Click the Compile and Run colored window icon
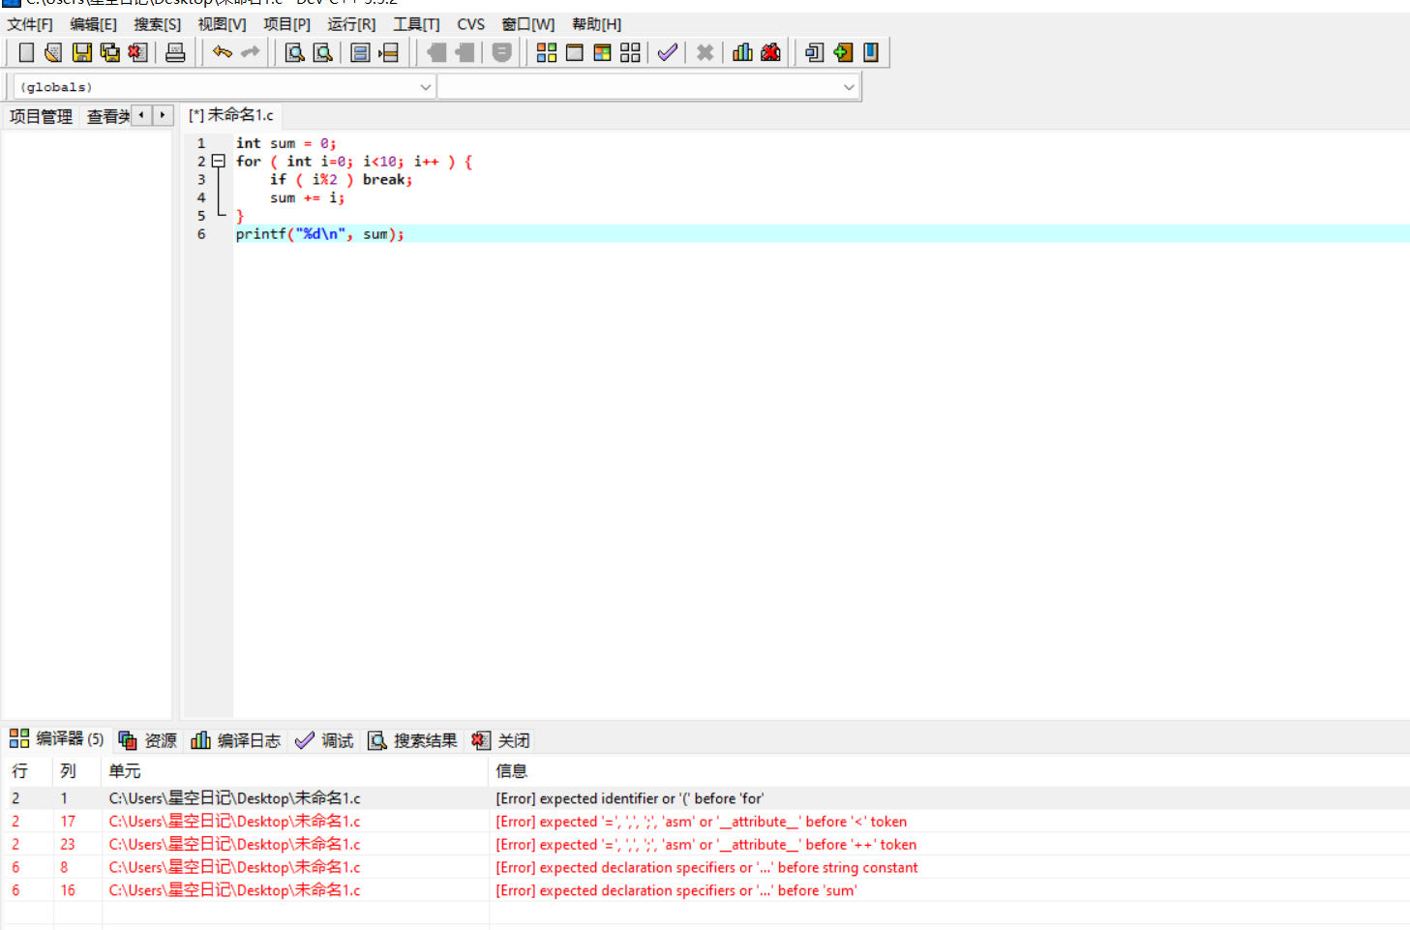 [x=603, y=52]
